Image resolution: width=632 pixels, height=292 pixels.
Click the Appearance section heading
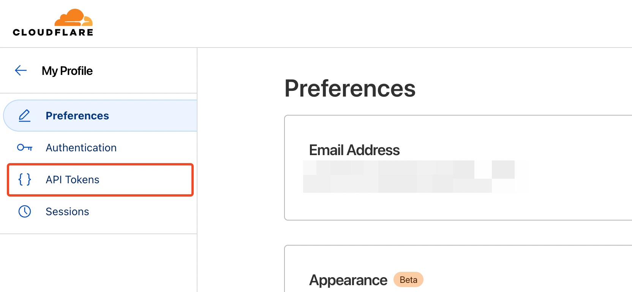tap(348, 280)
